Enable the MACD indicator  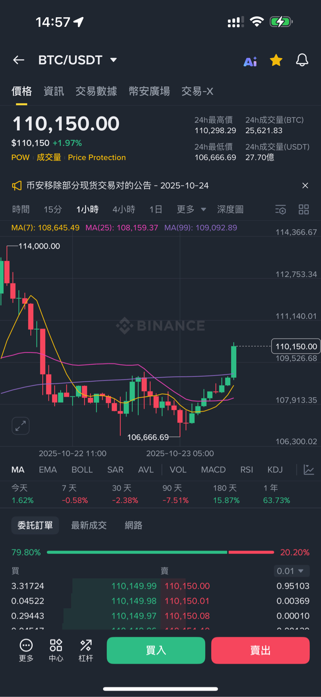point(213,470)
